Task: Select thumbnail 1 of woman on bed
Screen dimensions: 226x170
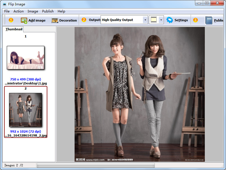Action: tap(26, 58)
